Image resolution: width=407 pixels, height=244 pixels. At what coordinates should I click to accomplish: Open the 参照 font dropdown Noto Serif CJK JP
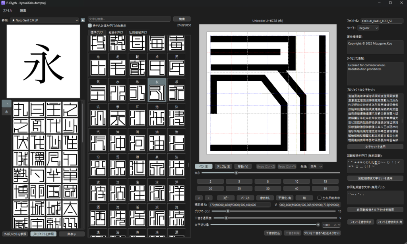(x=45, y=20)
